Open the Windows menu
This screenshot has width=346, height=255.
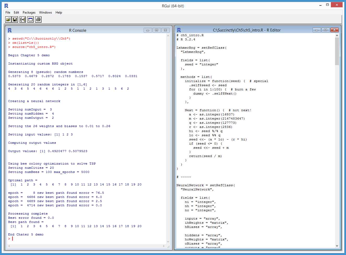tap(45, 12)
